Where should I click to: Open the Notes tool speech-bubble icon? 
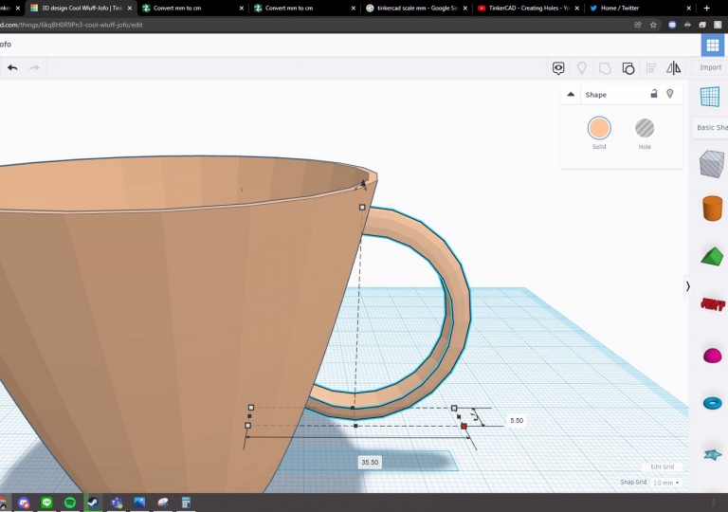558,68
